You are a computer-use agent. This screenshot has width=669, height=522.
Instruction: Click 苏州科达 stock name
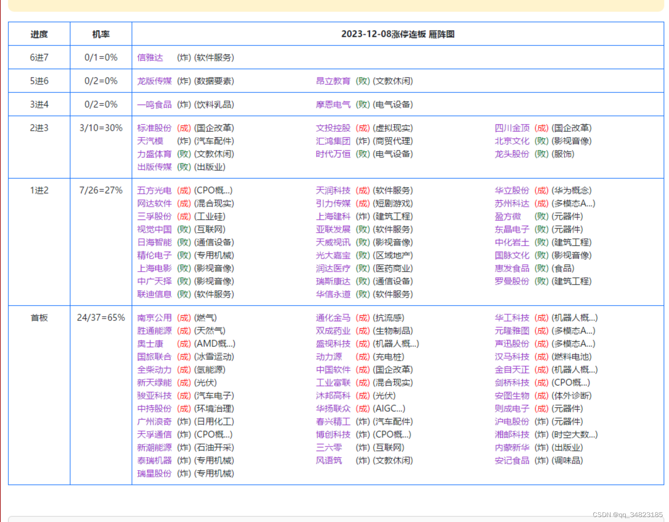pos(512,204)
